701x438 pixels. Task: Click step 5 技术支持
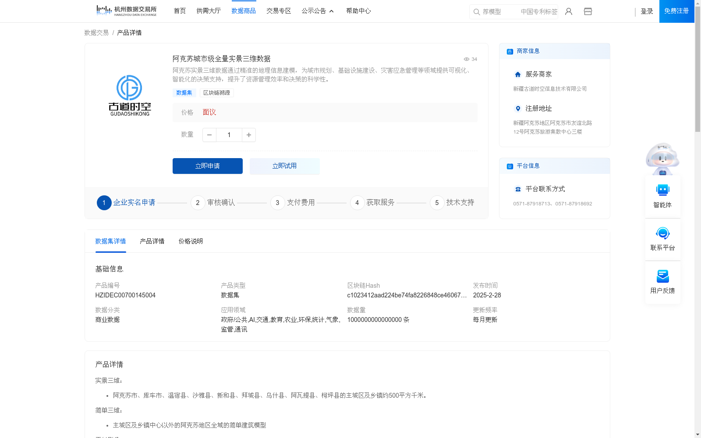[452, 203]
